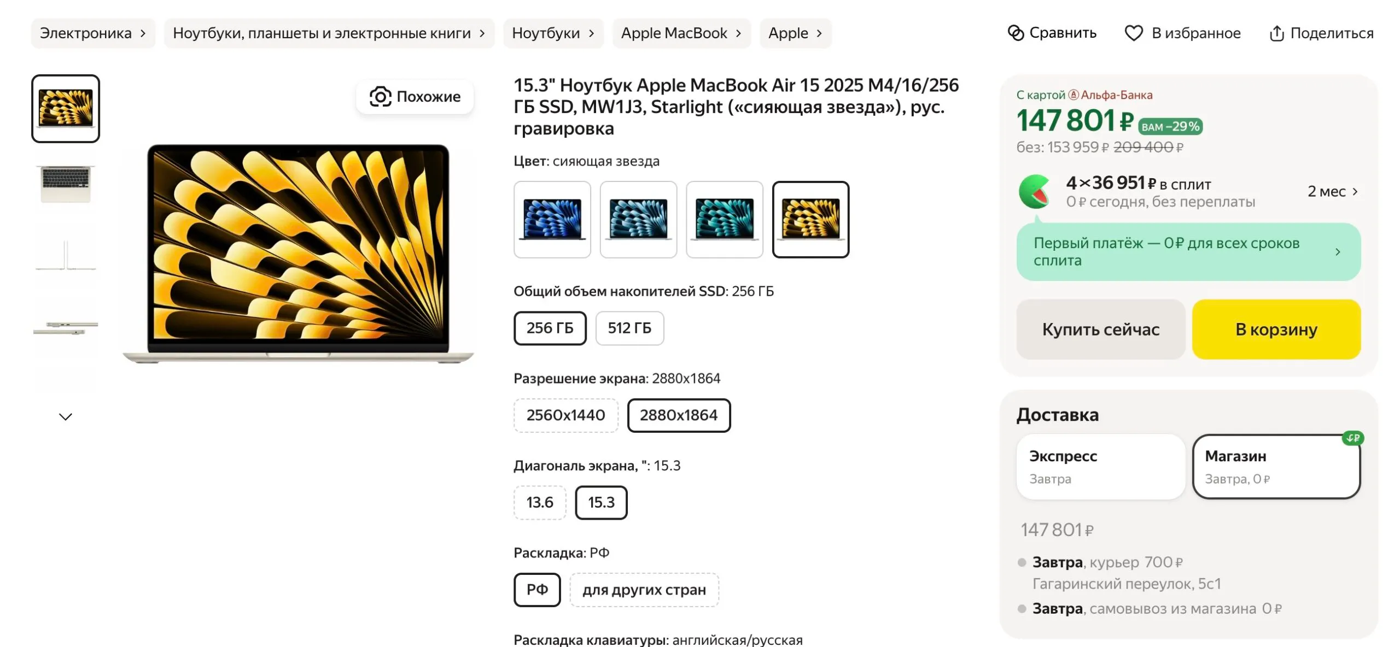Viewport: 1400px width, 647px height.
Task: Add to favorites with the heart icon
Action: (1133, 33)
